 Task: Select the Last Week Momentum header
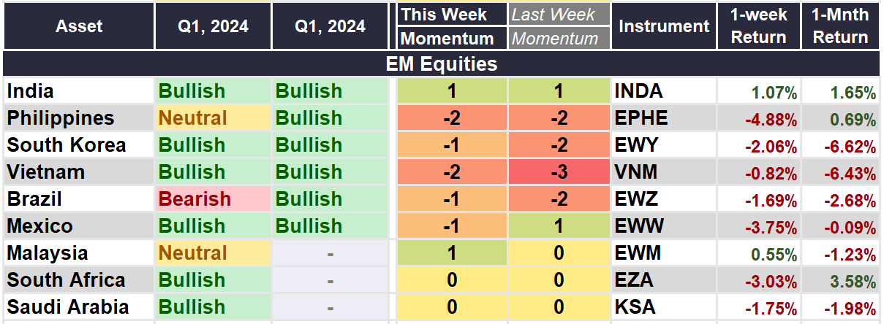click(x=559, y=26)
